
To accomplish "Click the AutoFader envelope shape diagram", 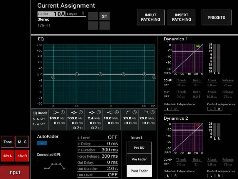I will (x=54, y=166).
